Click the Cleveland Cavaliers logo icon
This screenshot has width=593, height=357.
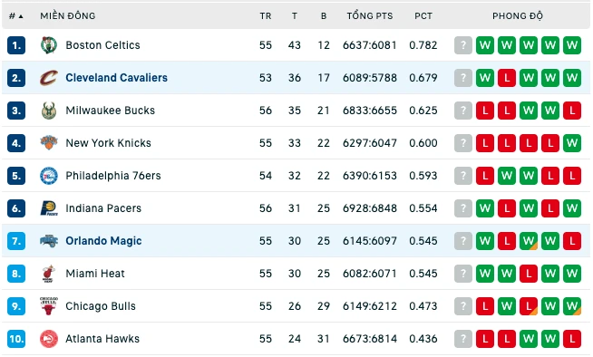(x=49, y=78)
